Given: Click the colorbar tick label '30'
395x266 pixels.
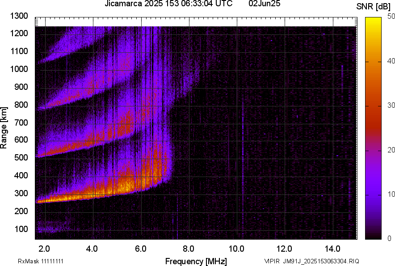Looking at the screenshot, I should click(391, 105).
